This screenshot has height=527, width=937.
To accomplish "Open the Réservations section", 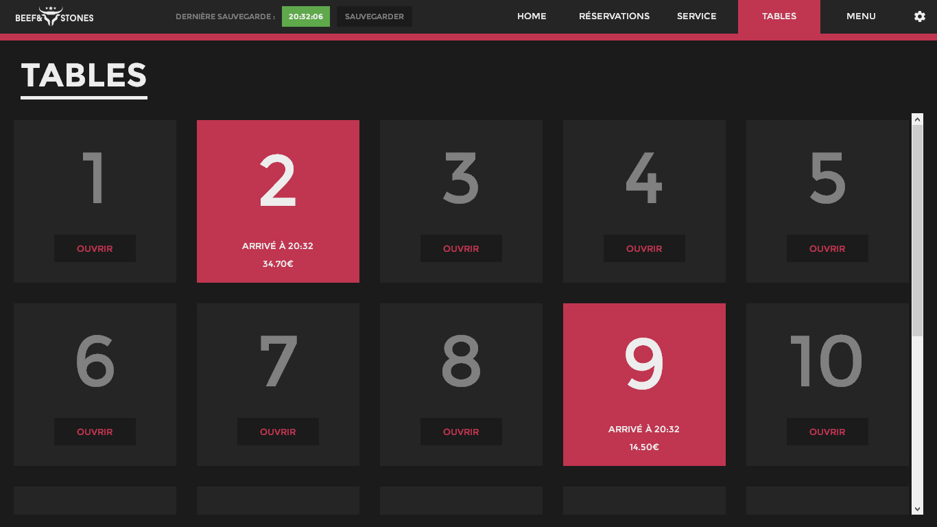I will [614, 16].
